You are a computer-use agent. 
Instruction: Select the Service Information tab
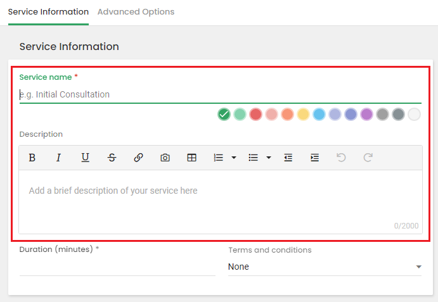(48, 12)
